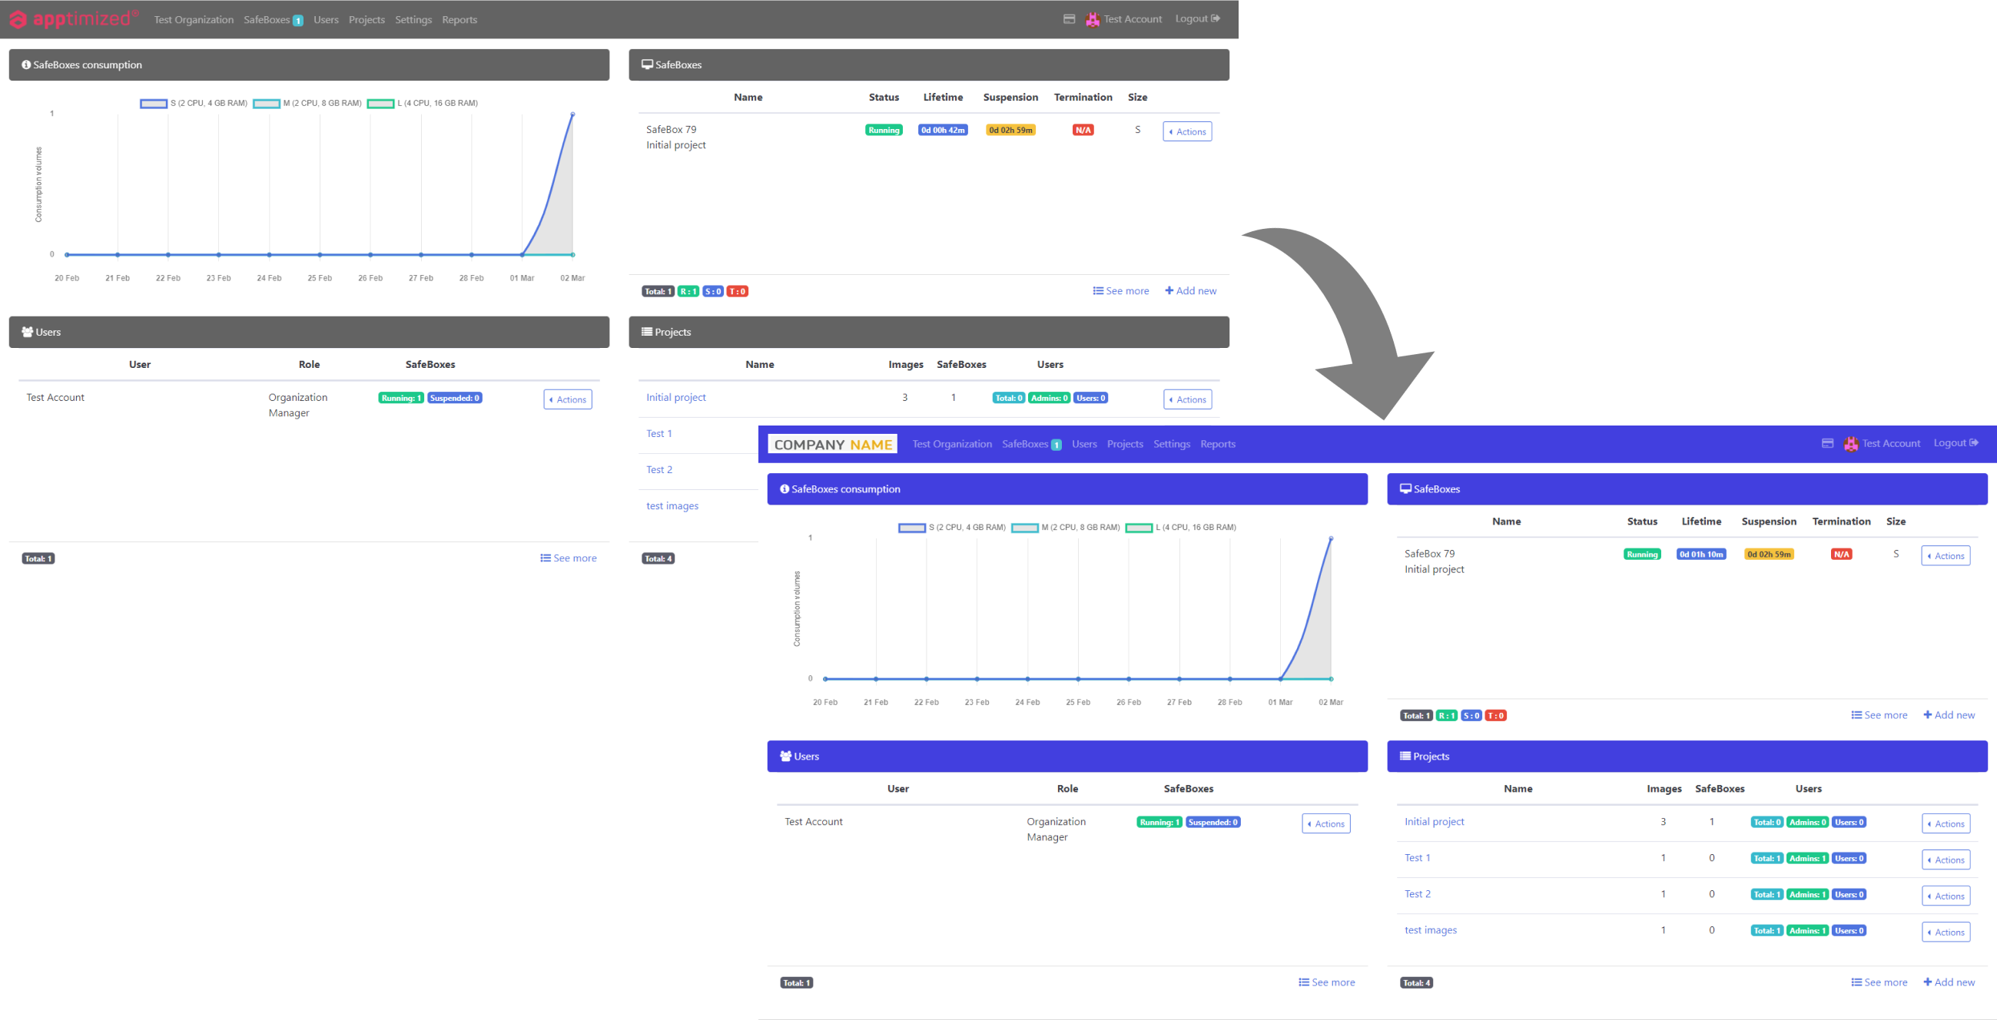The image size is (1997, 1020).
Task: Open Settings in the blue navigation bar
Action: pos(1171,444)
